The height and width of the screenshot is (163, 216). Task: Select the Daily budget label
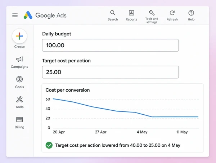pyautogui.click(x=57, y=34)
